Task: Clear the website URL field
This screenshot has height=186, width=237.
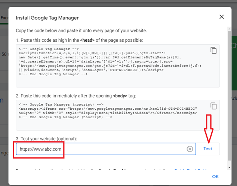Action: click(190, 149)
